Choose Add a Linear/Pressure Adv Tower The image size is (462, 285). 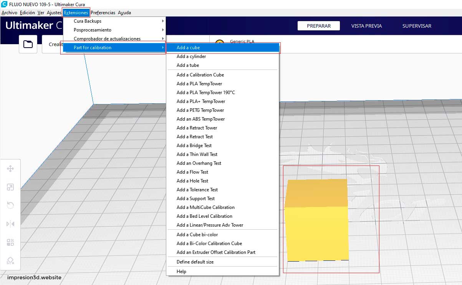[222, 225]
